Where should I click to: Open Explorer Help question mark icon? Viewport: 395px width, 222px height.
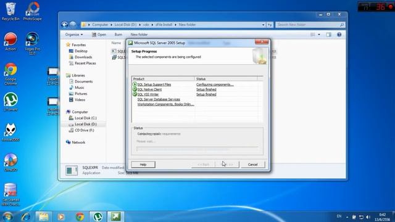(x=339, y=35)
